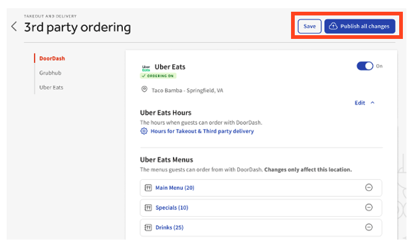The height and width of the screenshot is (247, 414).
Task: Open the Specials (10) menu link
Action: pos(172,207)
